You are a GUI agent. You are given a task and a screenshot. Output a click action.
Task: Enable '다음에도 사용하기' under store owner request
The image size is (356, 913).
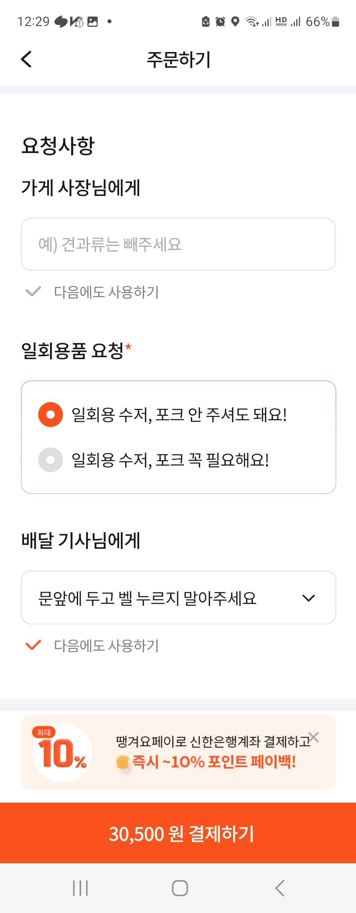tap(34, 292)
